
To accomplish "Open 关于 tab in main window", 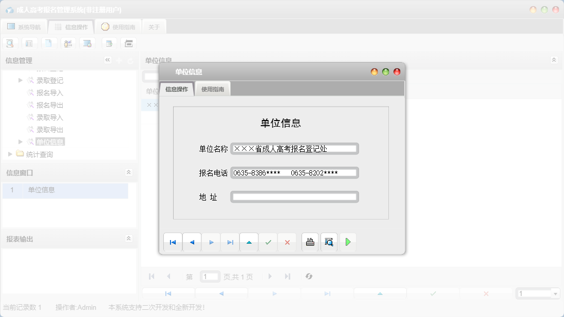I will (x=154, y=27).
